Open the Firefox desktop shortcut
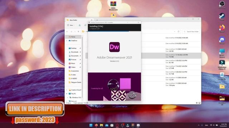This screenshot has width=229, height=128. [222, 28]
